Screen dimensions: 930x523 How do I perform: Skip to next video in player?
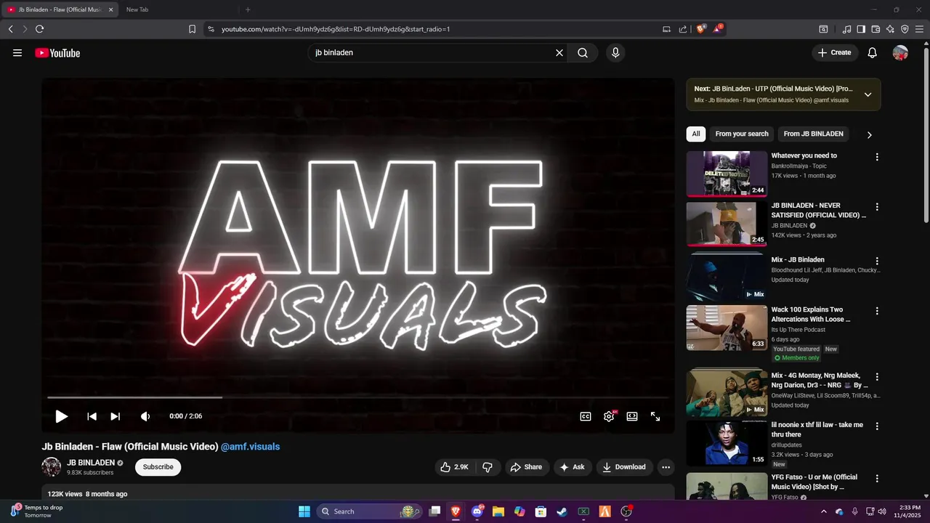click(115, 416)
